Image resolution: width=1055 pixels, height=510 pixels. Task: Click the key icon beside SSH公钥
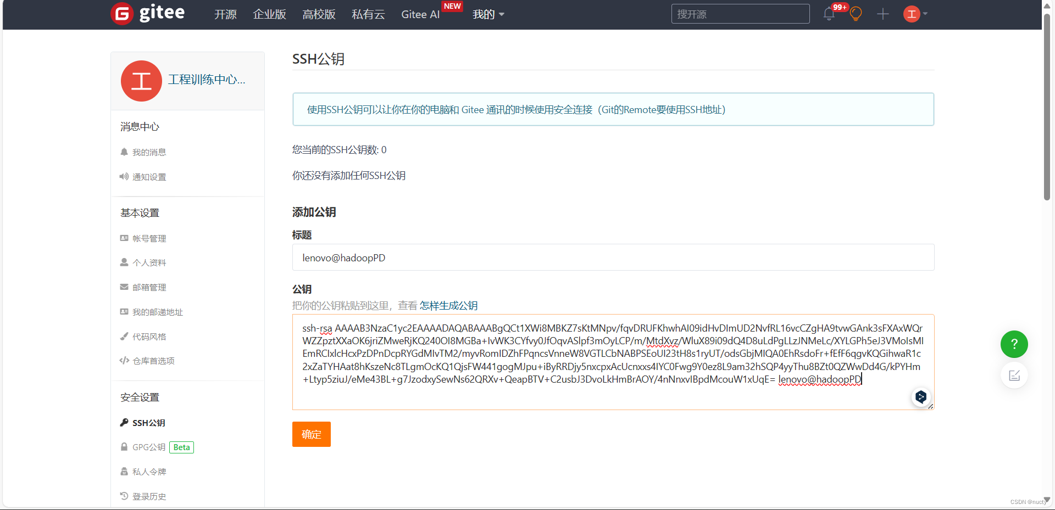tap(124, 422)
